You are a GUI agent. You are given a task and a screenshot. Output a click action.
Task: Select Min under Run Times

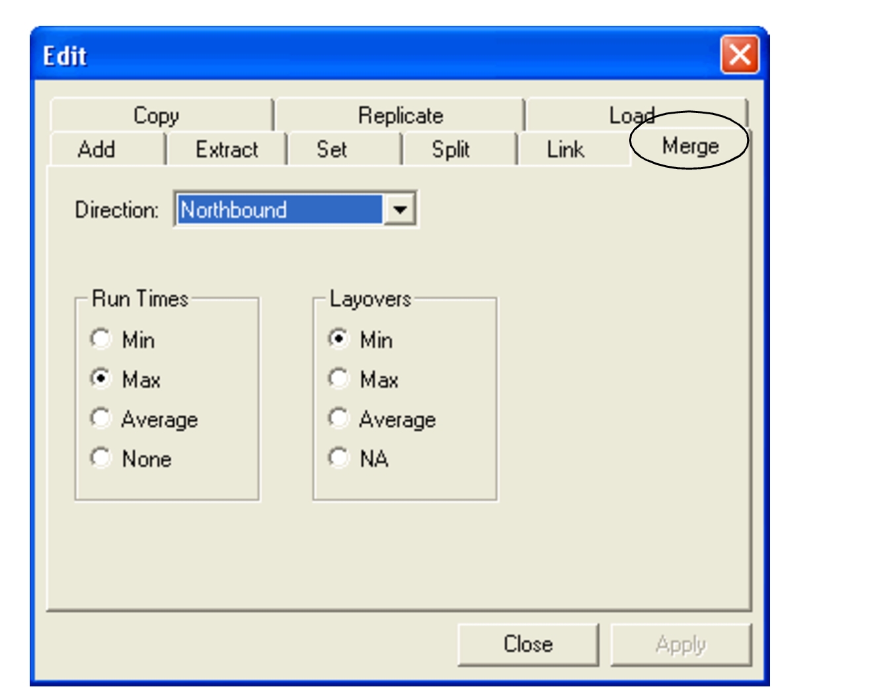[x=100, y=339]
